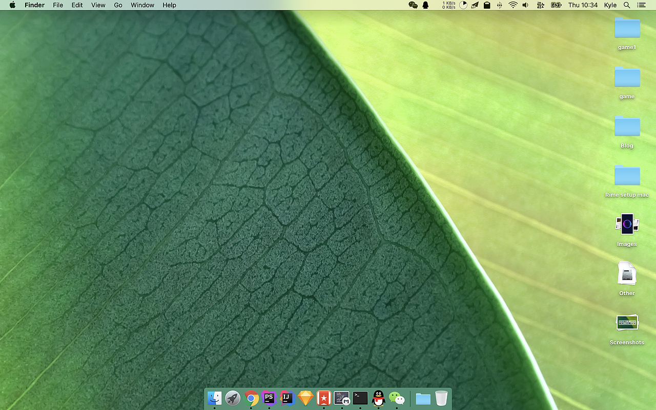This screenshot has width=656, height=410.
Task: Open Wunderlist red star app in Dock
Action: coord(323,398)
